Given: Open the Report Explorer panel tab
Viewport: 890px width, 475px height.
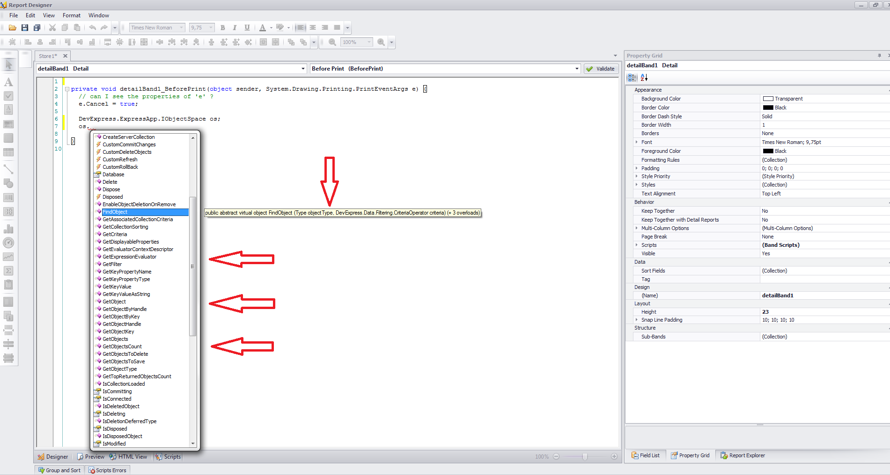Looking at the screenshot, I should pos(743,455).
